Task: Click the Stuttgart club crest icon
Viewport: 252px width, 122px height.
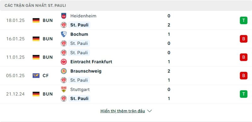Action: click(x=64, y=89)
